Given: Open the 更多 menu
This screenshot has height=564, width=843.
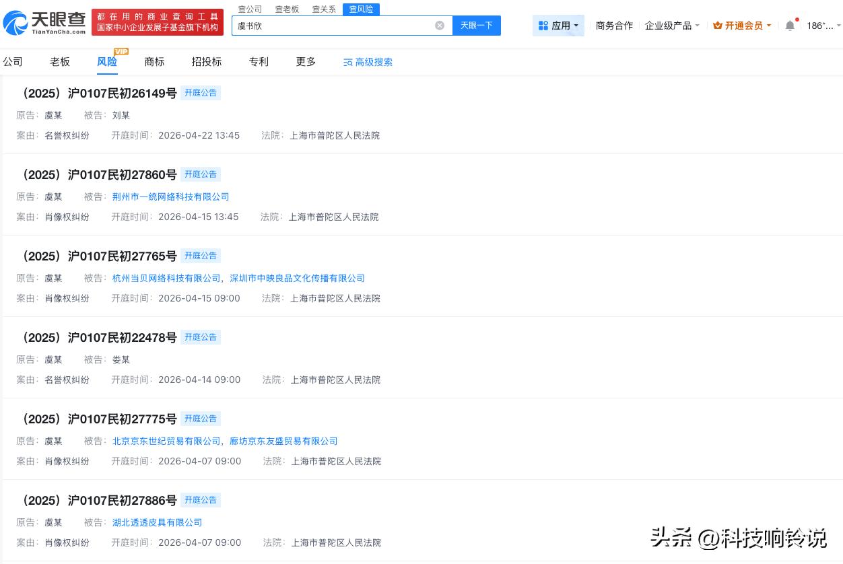Looking at the screenshot, I should click(x=305, y=61).
